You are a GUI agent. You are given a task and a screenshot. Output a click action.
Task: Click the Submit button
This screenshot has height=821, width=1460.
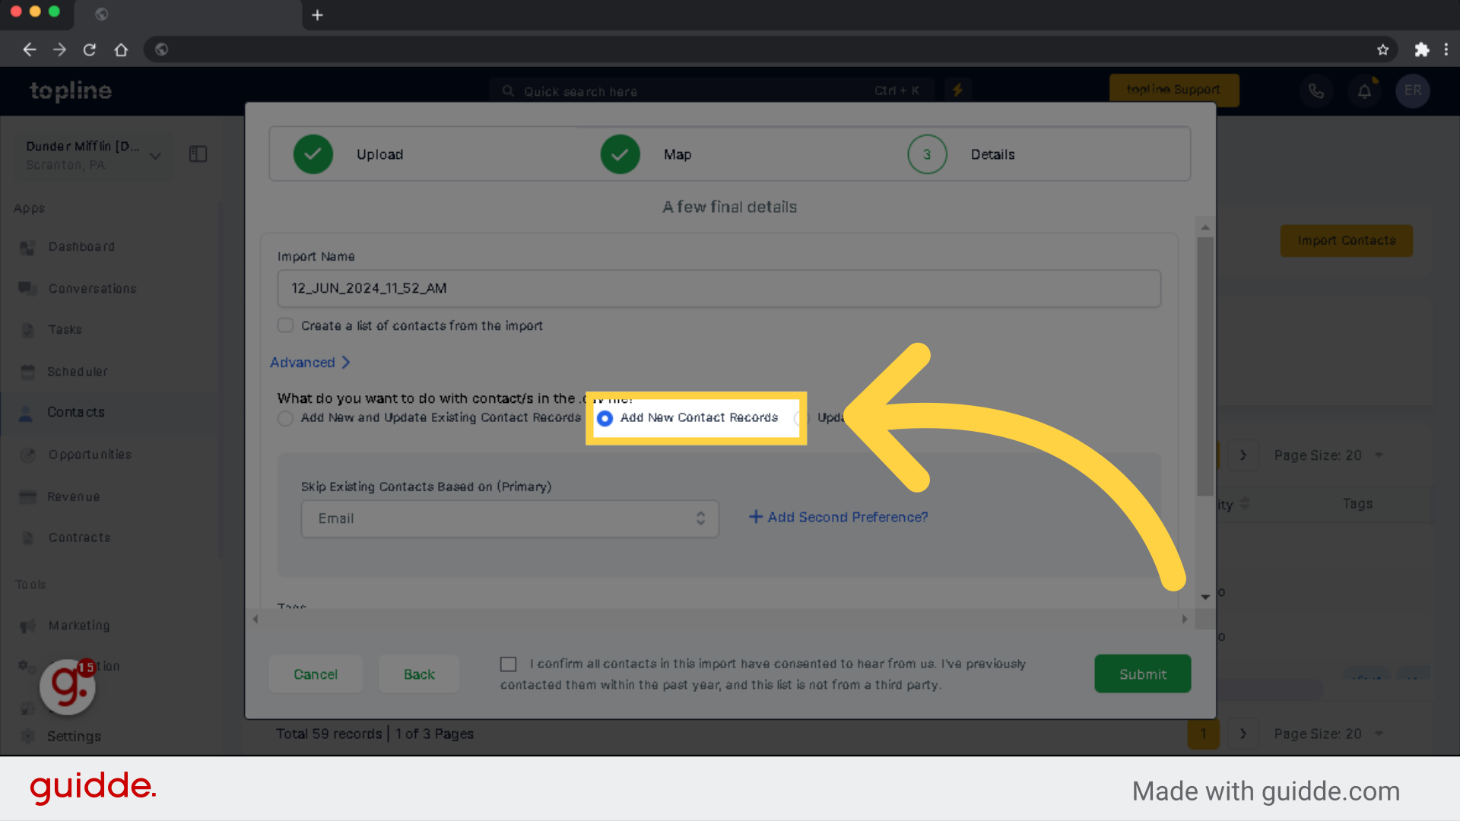pyautogui.click(x=1142, y=674)
